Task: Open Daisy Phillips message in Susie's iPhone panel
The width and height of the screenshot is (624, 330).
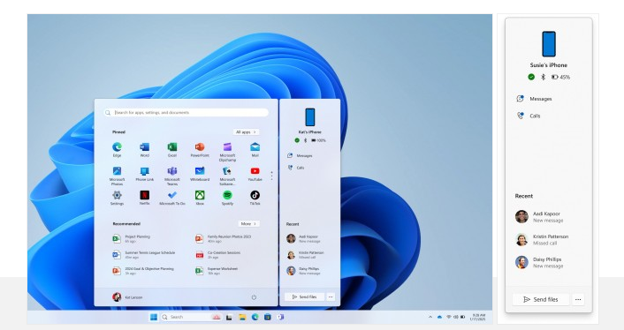Action: click(539, 262)
